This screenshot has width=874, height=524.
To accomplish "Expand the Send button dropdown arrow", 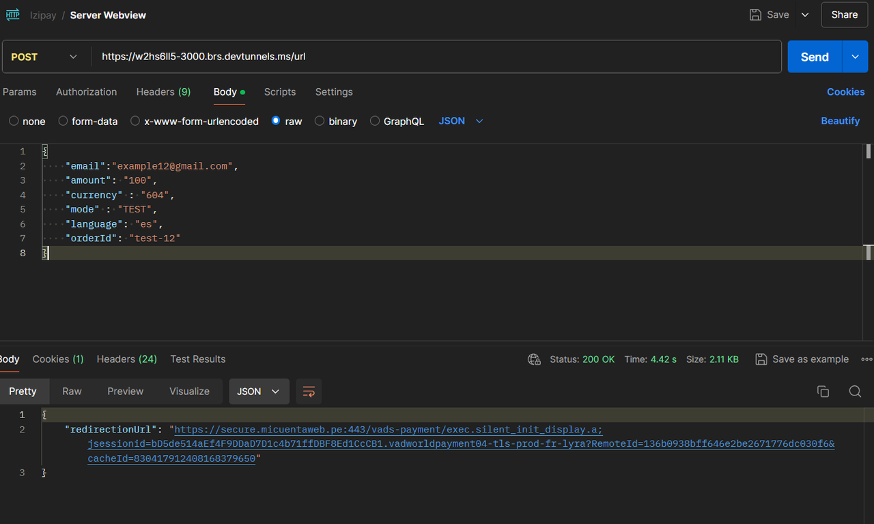I will [855, 57].
